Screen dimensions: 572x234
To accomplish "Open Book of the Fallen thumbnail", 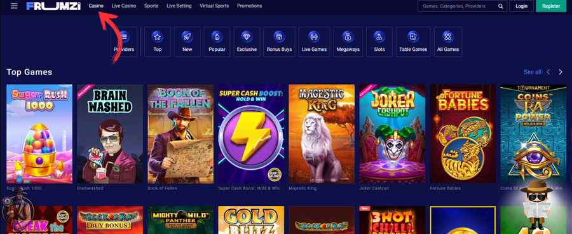I will pyautogui.click(x=180, y=134).
